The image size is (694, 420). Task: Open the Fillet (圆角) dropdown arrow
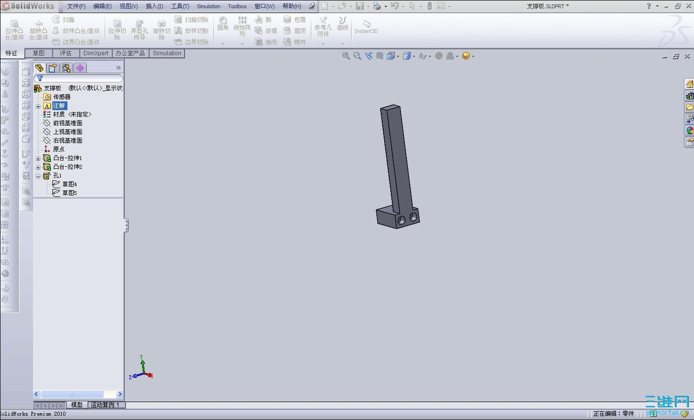(x=223, y=44)
